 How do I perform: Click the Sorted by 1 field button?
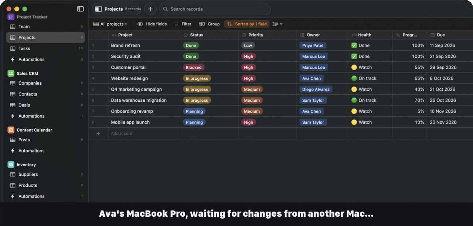[x=247, y=24]
